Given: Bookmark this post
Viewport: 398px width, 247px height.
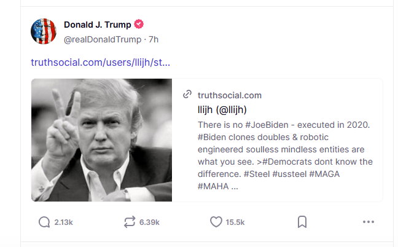Looking at the screenshot, I should [302, 222].
